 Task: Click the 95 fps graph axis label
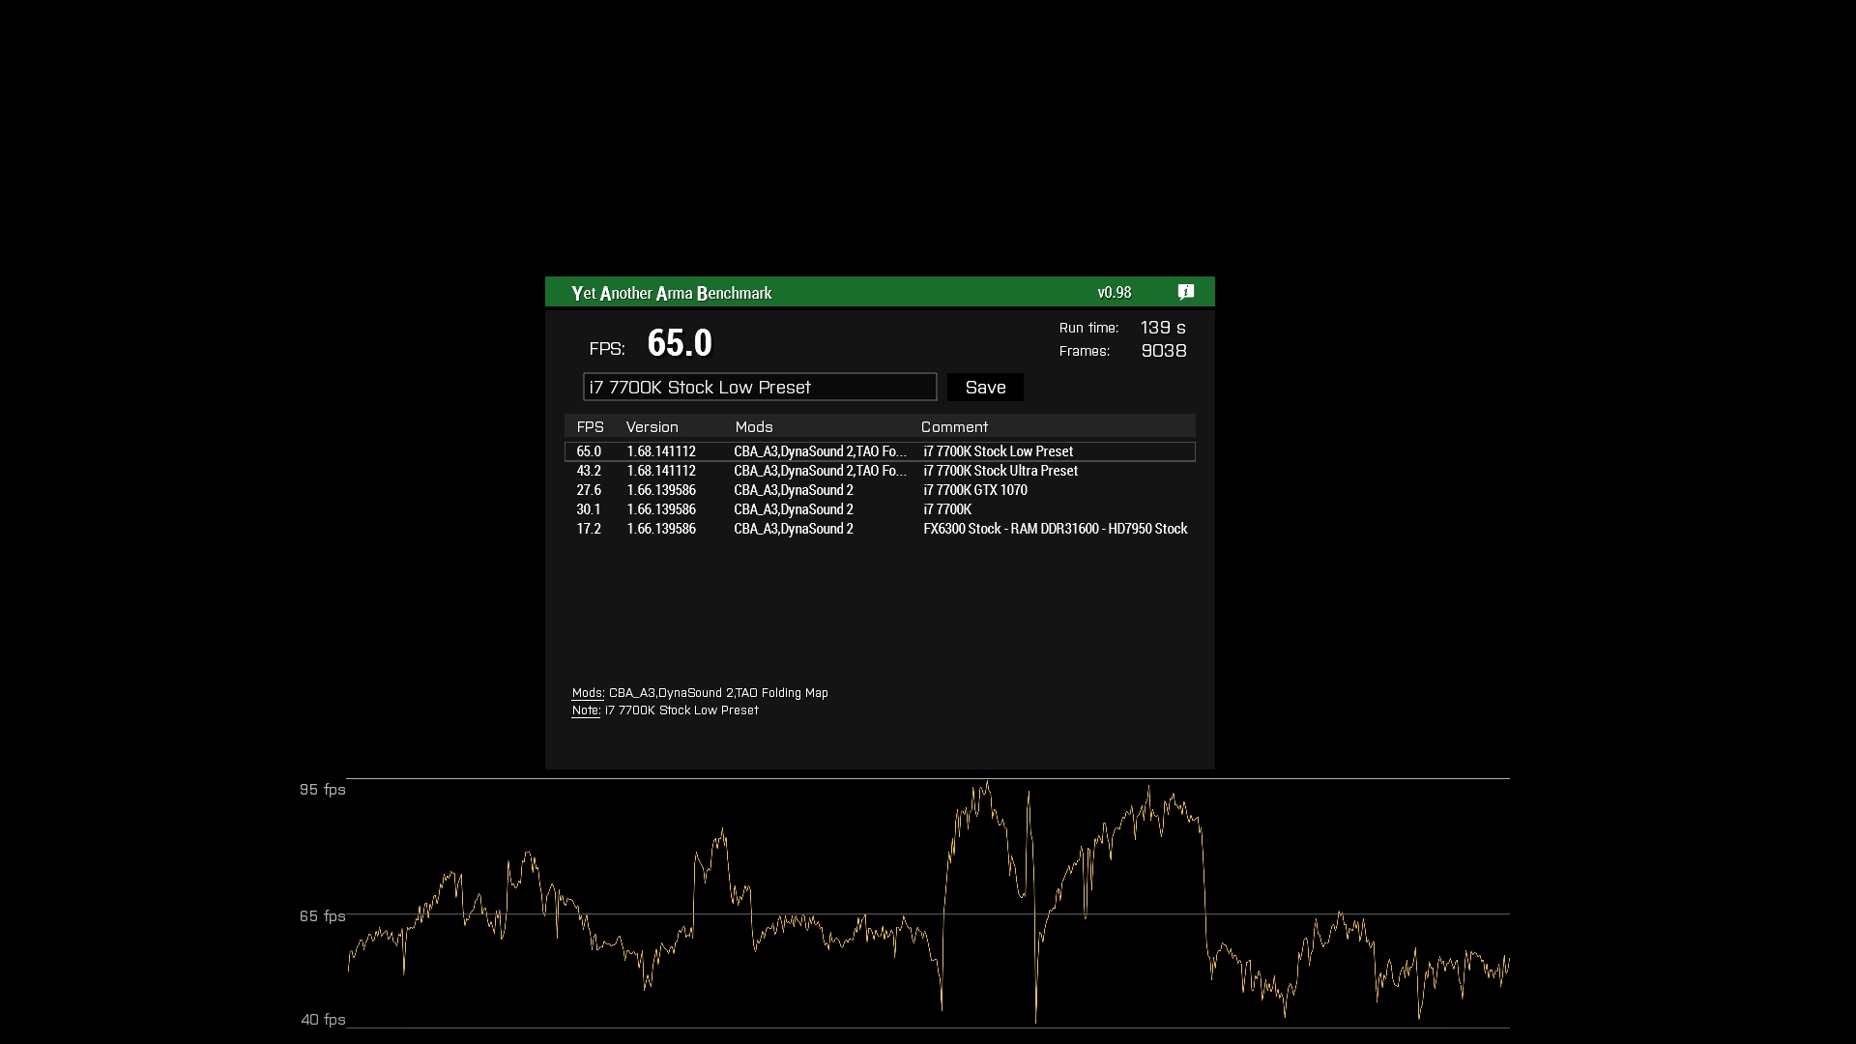[x=322, y=790]
